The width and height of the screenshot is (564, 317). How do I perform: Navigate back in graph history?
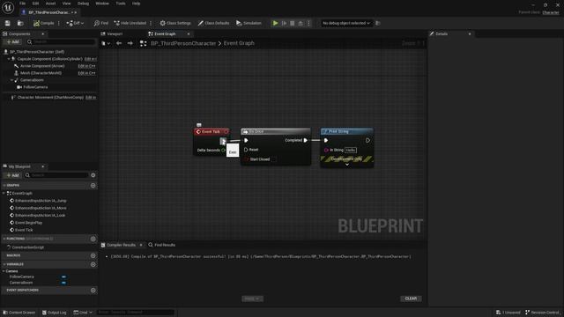[x=119, y=43]
